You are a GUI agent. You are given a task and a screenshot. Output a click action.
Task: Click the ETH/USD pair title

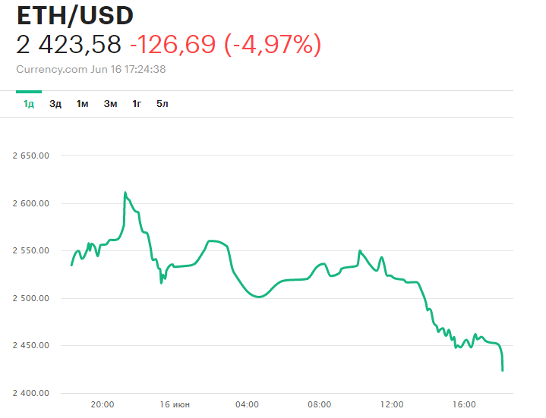[75, 14]
